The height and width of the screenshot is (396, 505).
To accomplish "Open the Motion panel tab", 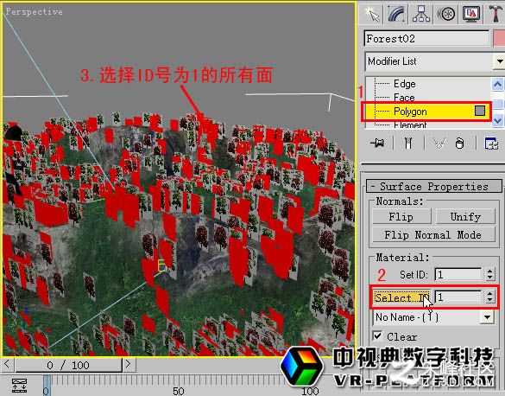I will pyautogui.click(x=446, y=14).
